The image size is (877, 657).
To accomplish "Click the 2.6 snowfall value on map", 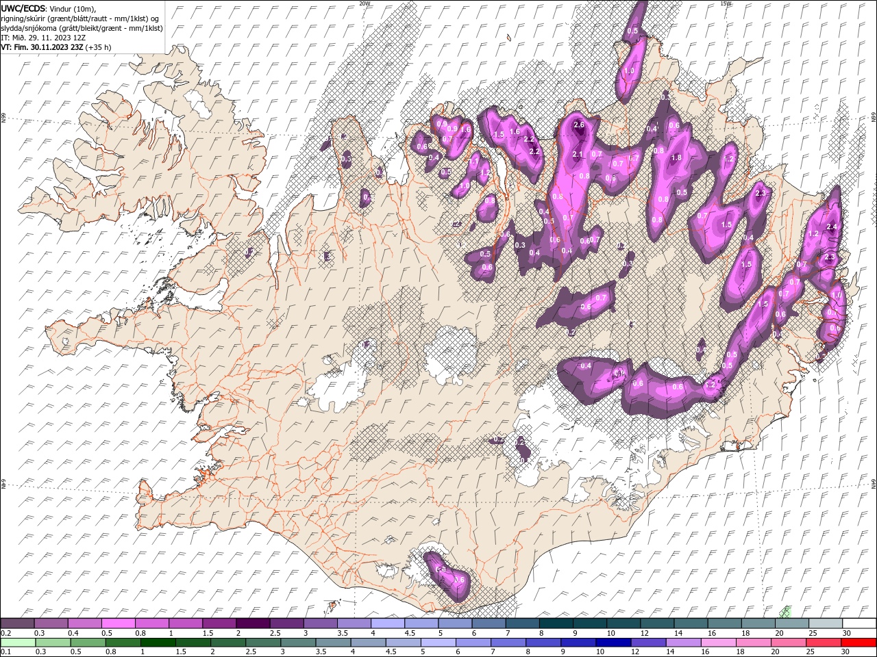I will coord(579,125).
